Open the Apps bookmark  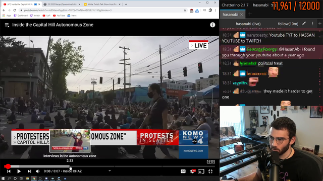(7, 16)
